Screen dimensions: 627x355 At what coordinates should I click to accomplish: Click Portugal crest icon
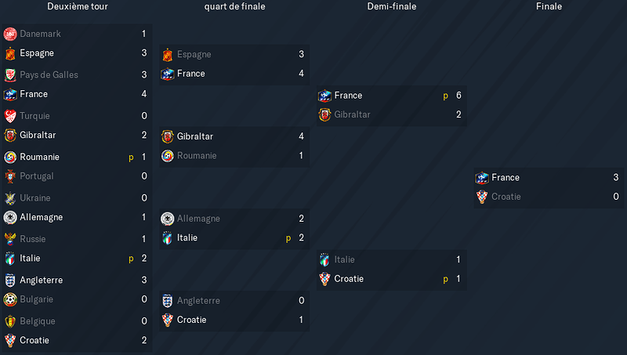tap(10, 176)
